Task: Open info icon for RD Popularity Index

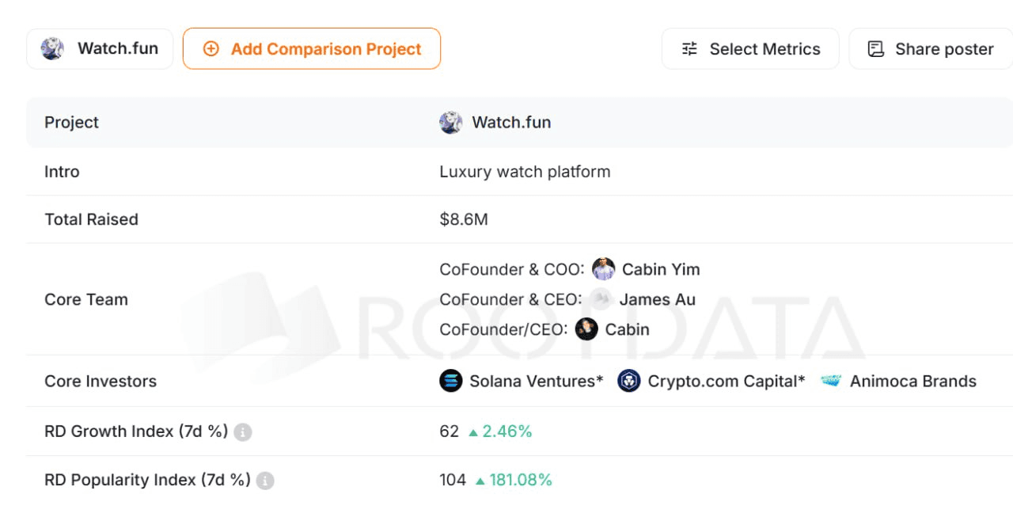Action: tap(266, 481)
